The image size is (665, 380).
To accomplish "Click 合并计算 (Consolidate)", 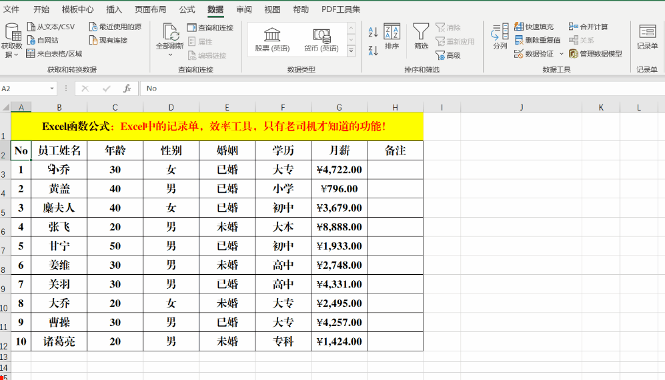I will (x=589, y=27).
